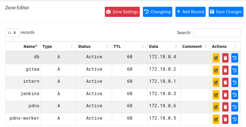View changelog for pdns-worker record
Viewport: 246px width, 127px height.
pos(234,119)
